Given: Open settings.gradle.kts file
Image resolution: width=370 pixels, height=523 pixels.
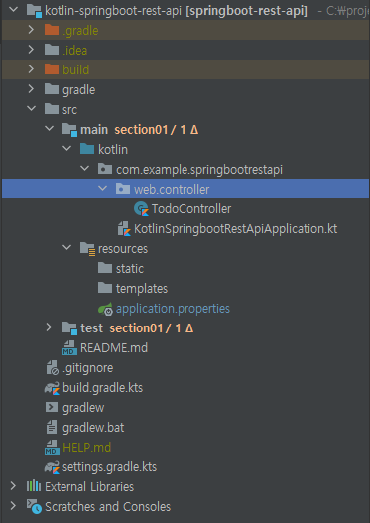Looking at the screenshot, I should tap(110, 467).
